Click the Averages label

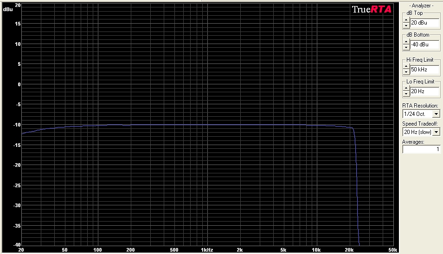(x=413, y=142)
